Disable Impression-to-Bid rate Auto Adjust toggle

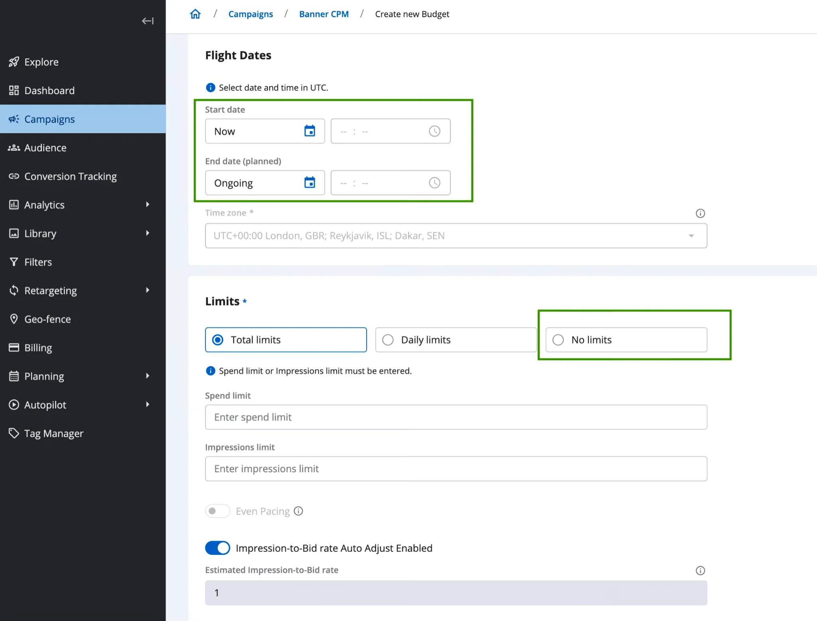click(x=217, y=548)
